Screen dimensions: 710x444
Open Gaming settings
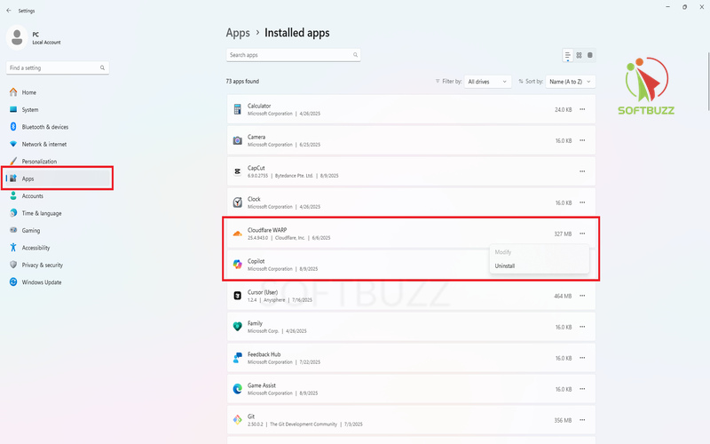coord(31,230)
